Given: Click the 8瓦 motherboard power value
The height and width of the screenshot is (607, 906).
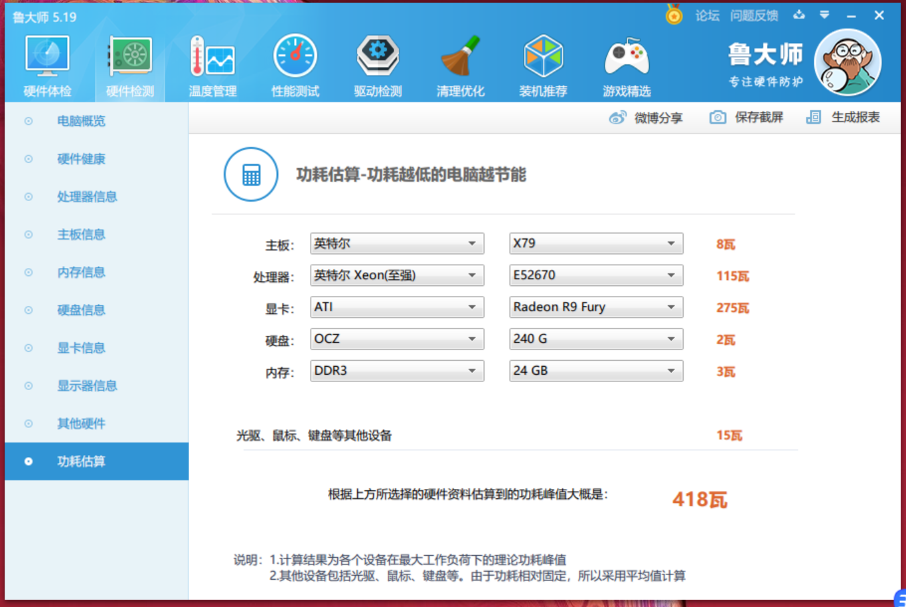Looking at the screenshot, I should [725, 244].
